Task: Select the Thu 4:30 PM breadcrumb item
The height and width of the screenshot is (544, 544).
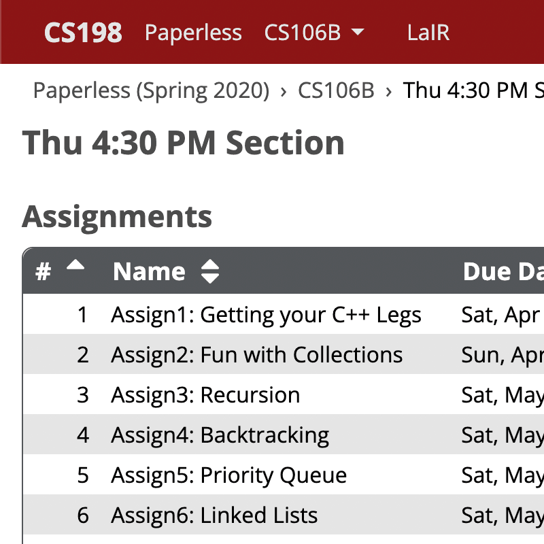Action: tap(473, 90)
